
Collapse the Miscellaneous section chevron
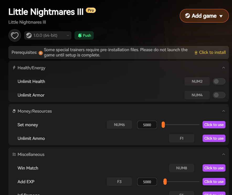point(224,155)
